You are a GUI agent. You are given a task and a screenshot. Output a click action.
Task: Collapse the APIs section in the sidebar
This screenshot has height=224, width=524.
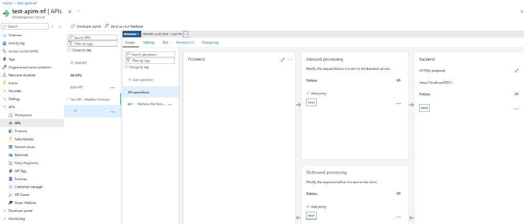point(4,107)
